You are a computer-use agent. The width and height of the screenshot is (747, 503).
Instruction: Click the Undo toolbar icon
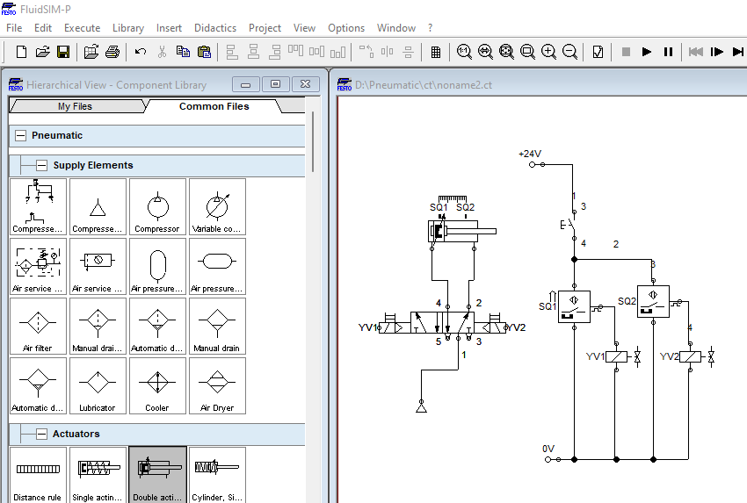coord(141,52)
